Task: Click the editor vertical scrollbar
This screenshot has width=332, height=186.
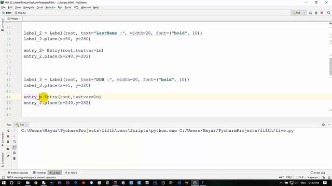Action: click(x=330, y=67)
